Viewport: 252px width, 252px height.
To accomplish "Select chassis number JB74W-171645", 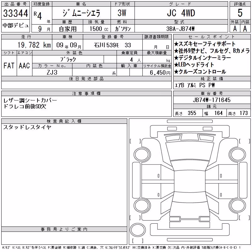I will [212, 100].
